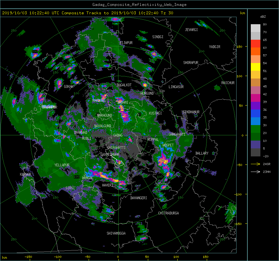Click the white storm track outline near Laxmeshwar
Image resolution: width=279 pixels, height=261 pixels.
click(x=119, y=164)
